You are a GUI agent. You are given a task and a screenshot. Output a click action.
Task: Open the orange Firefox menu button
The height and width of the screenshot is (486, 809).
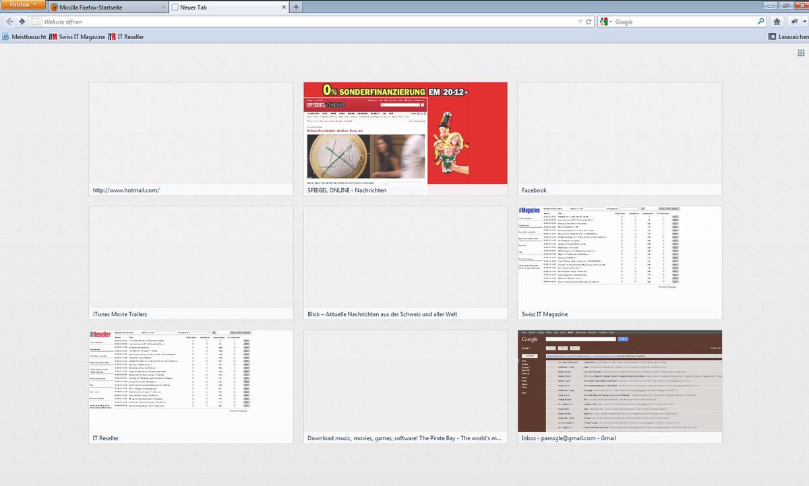coord(22,4)
